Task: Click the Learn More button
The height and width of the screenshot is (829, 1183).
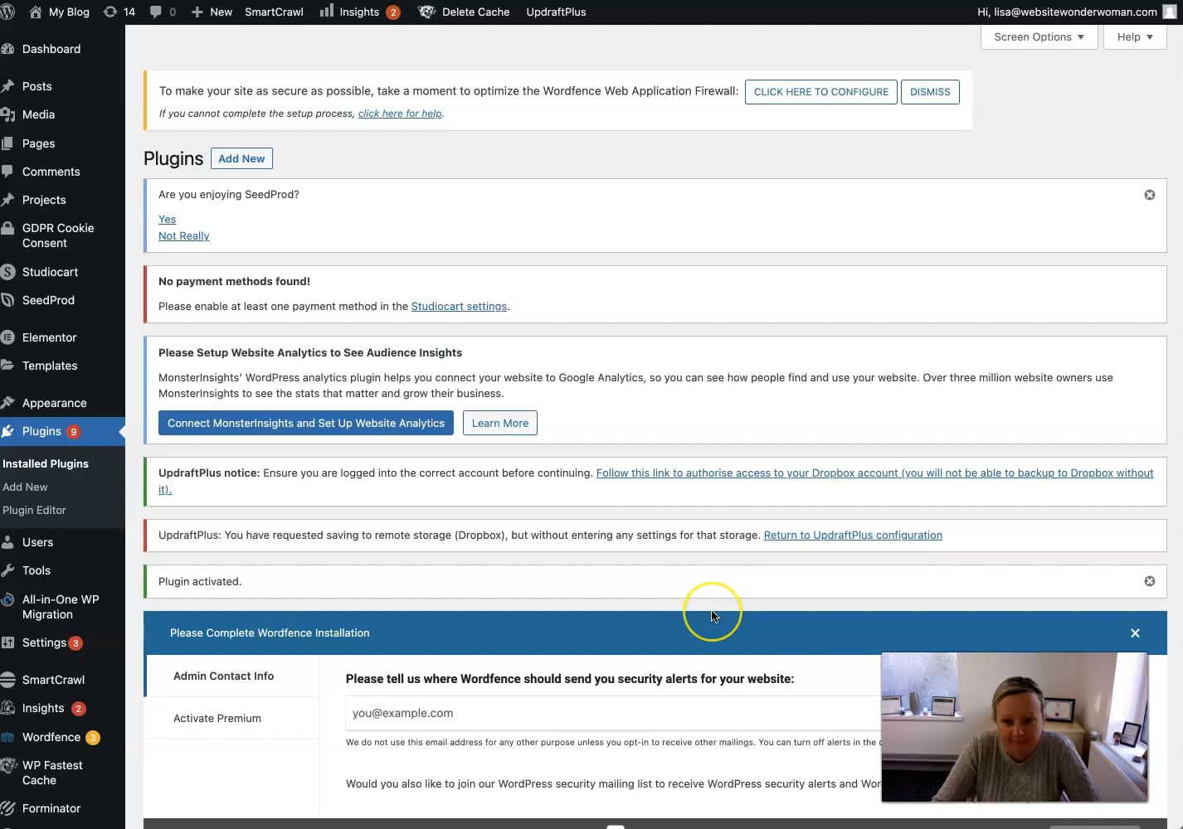Action: pos(500,423)
